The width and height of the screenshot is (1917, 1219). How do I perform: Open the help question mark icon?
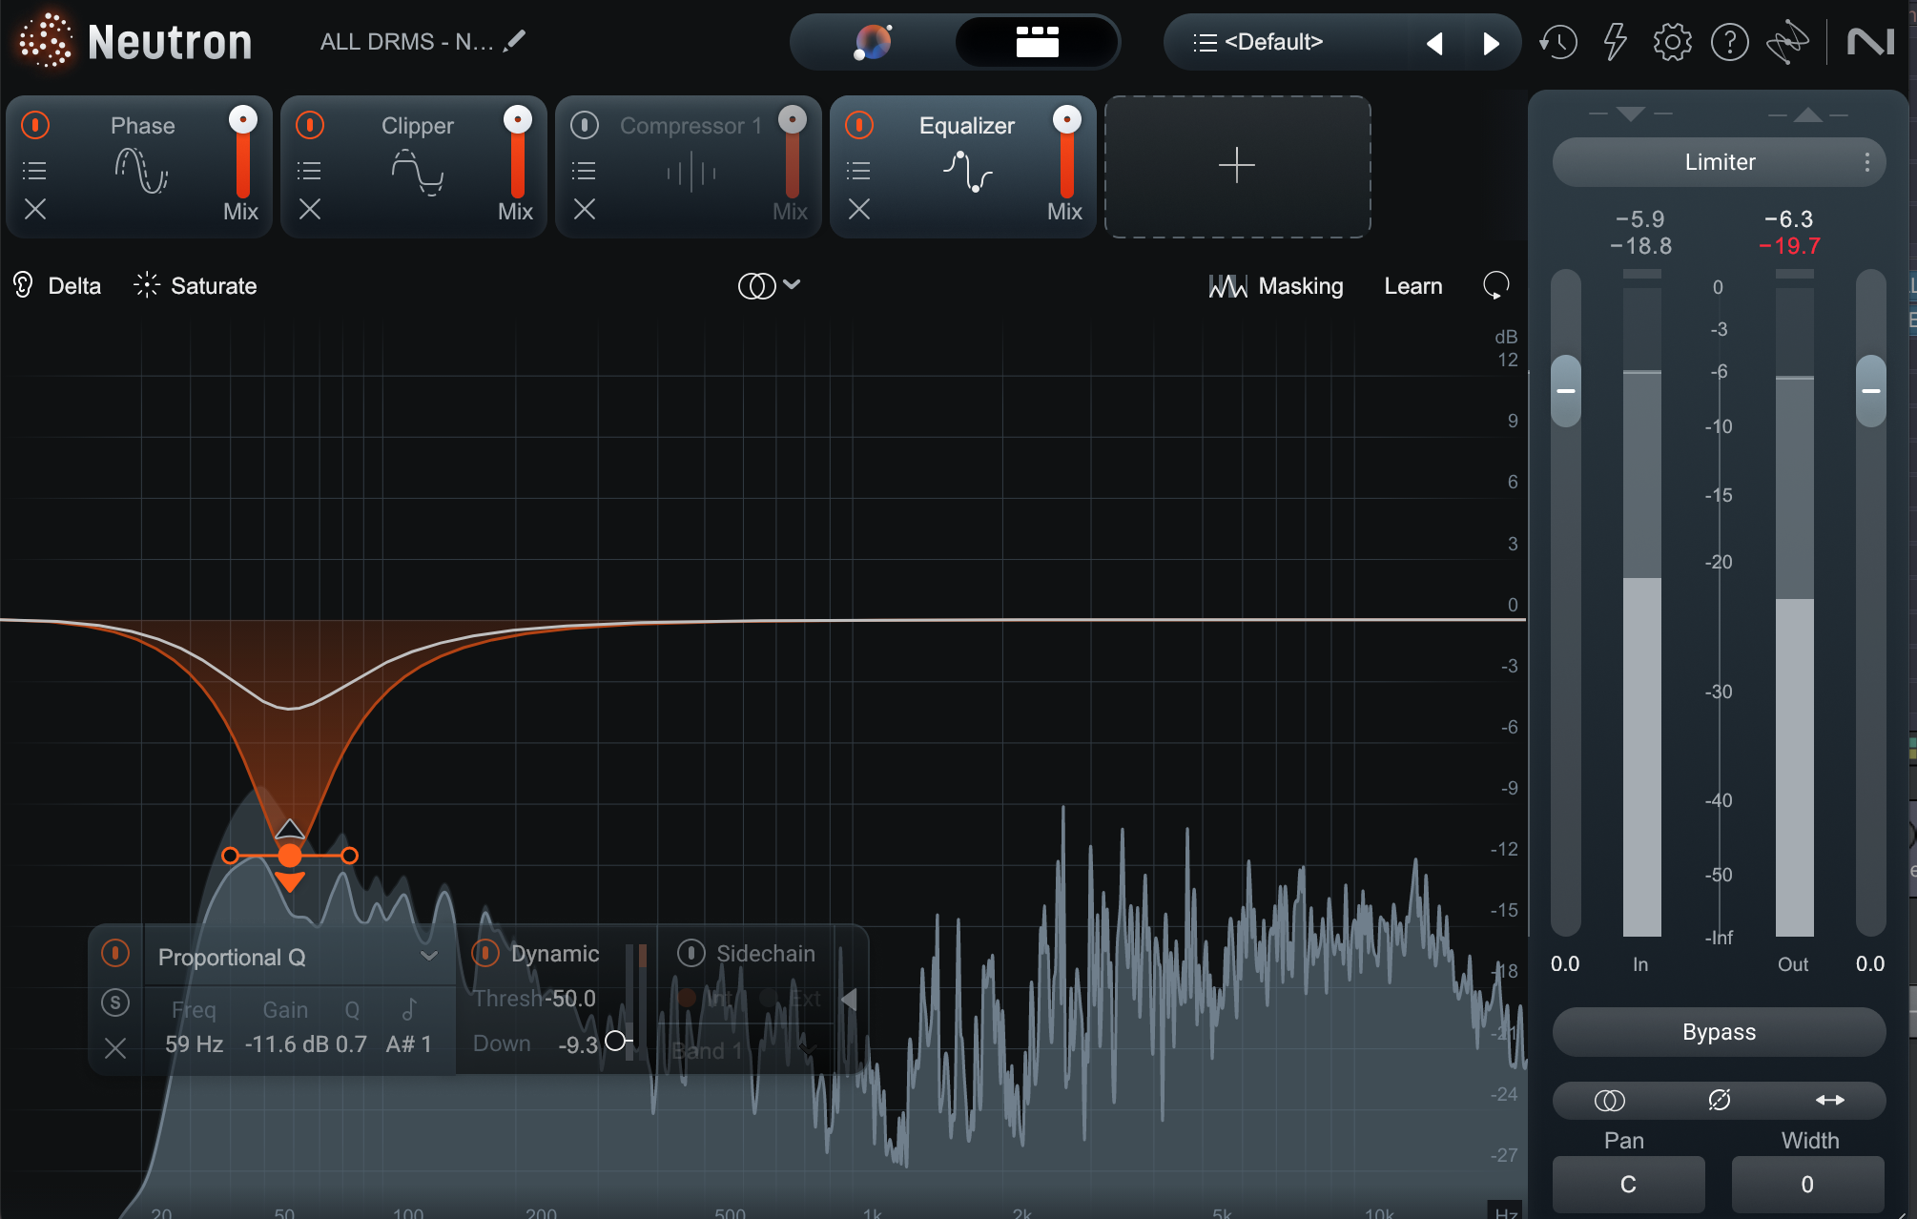click(x=1729, y=42)
